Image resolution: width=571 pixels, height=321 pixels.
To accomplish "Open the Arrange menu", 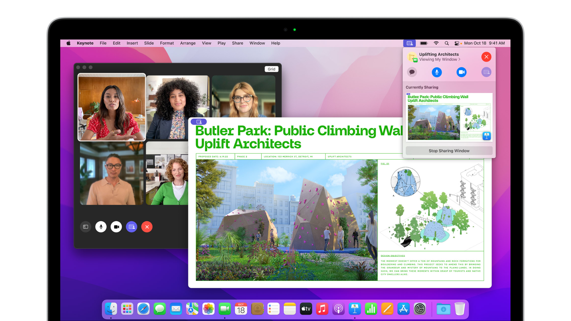I will [188, 43].
